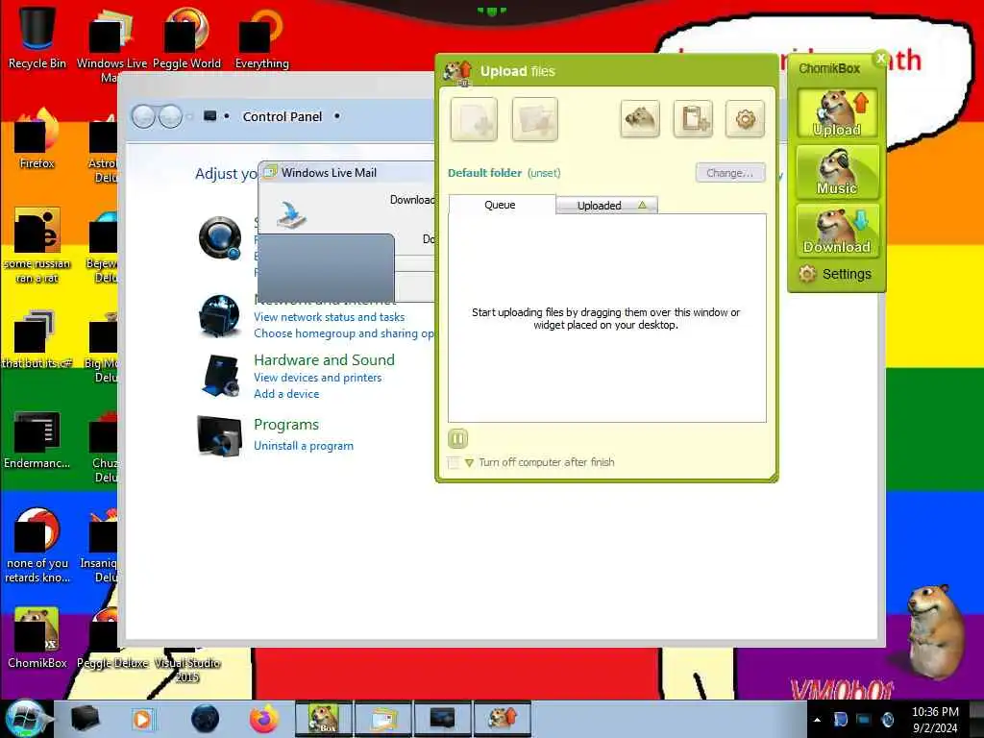Pause the upload queue
984x738 pixels.
coord(458,438)
